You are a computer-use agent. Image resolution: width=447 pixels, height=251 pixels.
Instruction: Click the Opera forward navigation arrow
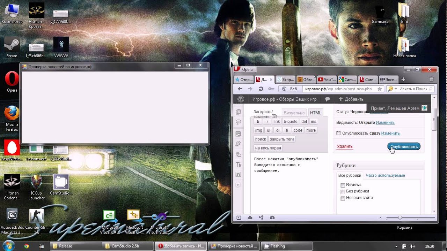click(250, 89)
